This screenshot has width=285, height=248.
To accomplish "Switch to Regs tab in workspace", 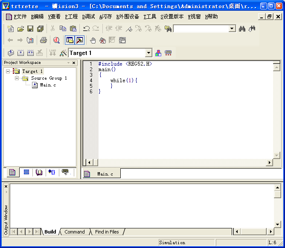I will pos(26,172).
